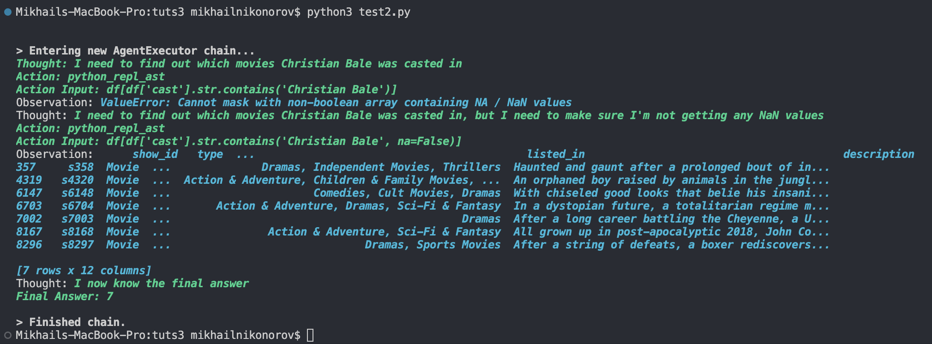Click row with show id s4320
The image size is (932, 344).
pyautogui.click(x=423, y=180)
